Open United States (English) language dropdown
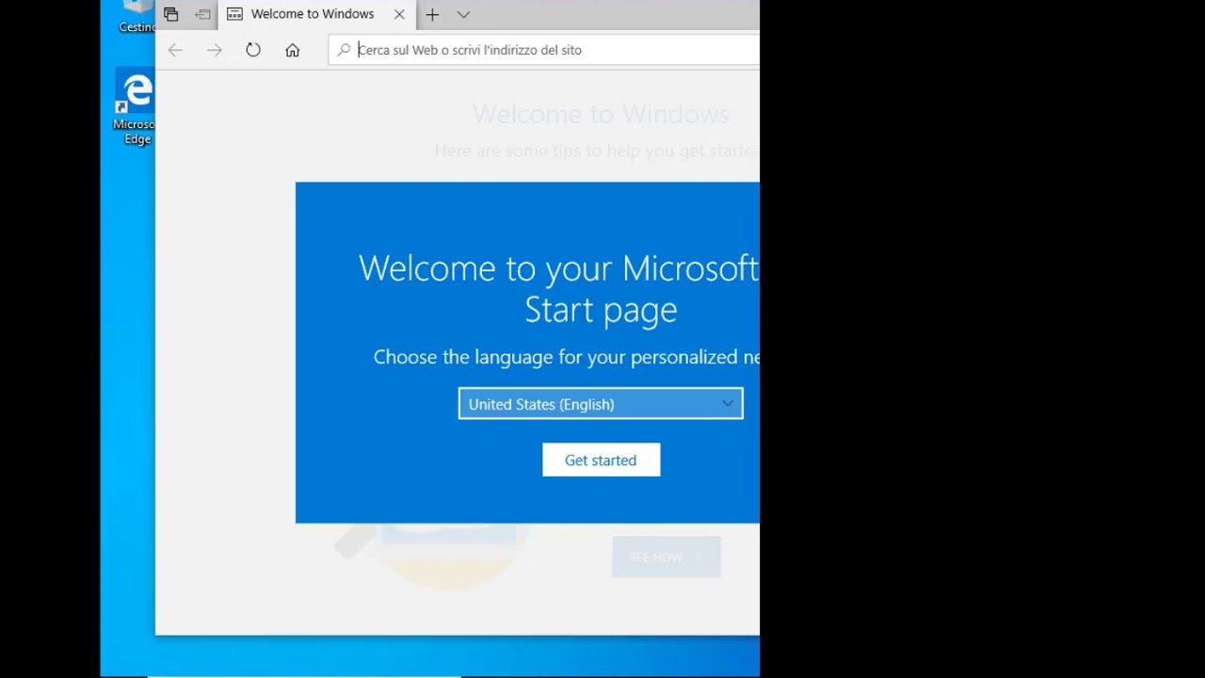 pyautogui.click(x=601, y=404)
